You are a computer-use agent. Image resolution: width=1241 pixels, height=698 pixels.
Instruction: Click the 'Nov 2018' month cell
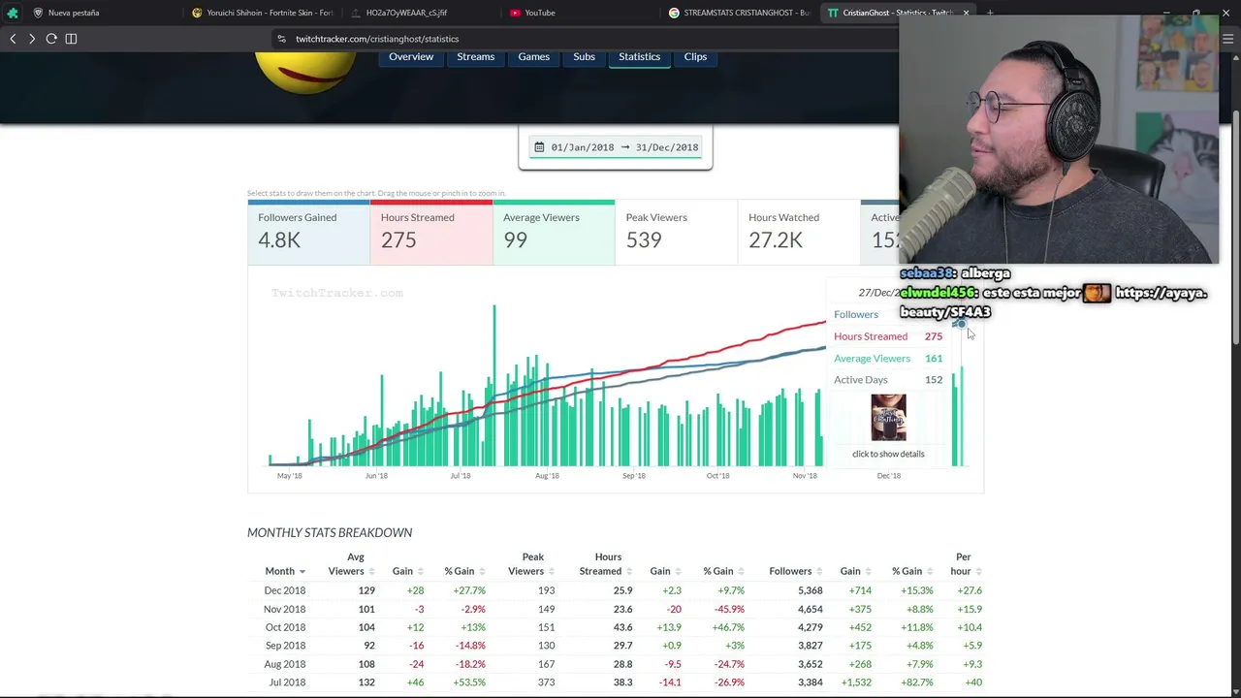tap(284, 609)
